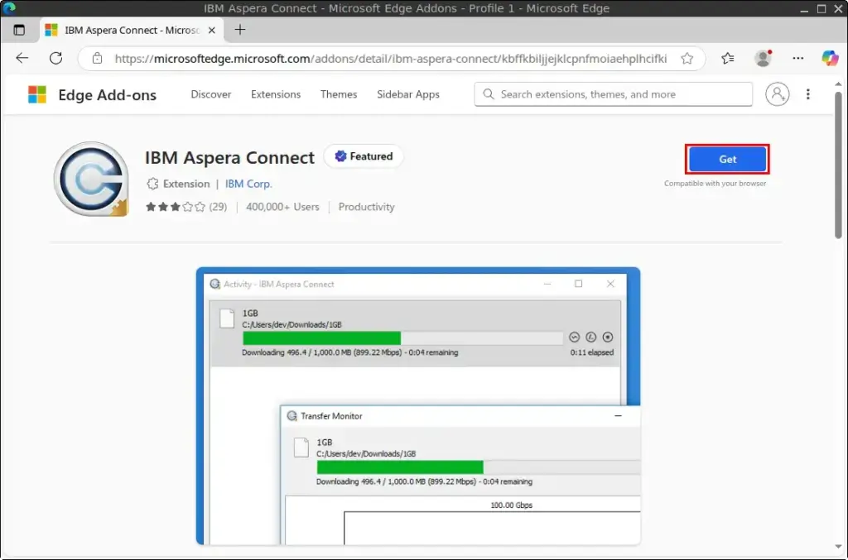The width and height of the screenshot is (848, 560).
Task: Click the Aspera Connect screenshot preview
Action: tap(418, 406)
